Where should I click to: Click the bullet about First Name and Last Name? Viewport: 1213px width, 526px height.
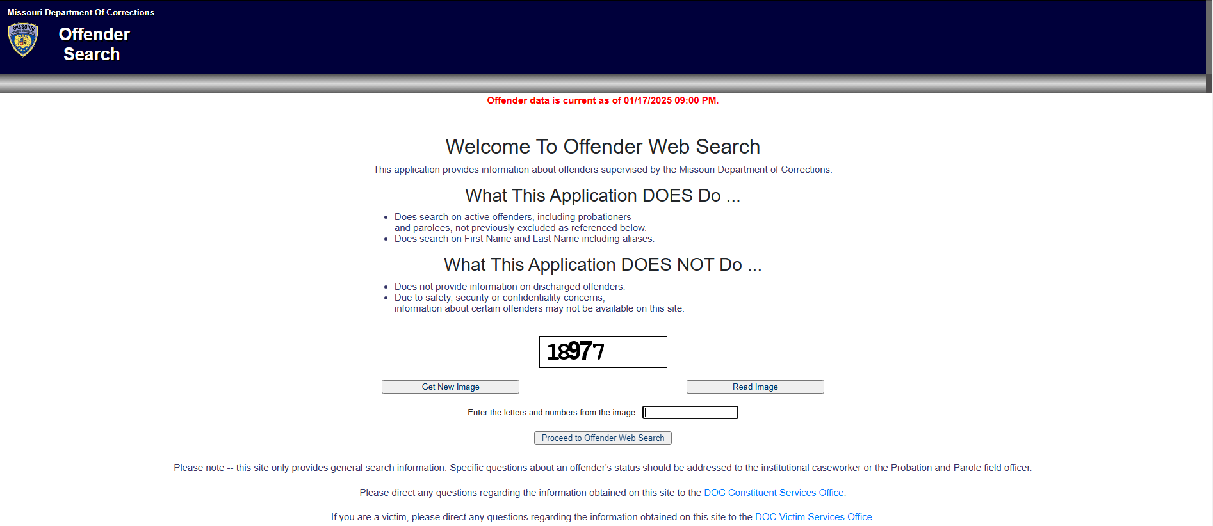(524, 239)
